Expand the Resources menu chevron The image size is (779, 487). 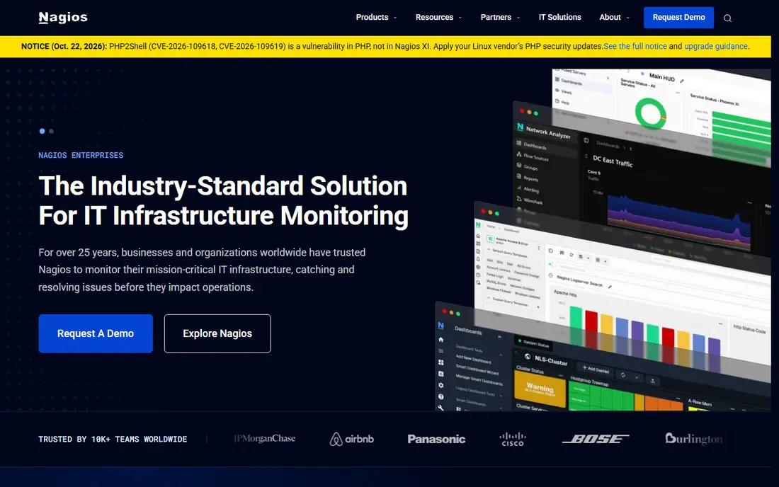pyautogui.click(x=460, y=18)
